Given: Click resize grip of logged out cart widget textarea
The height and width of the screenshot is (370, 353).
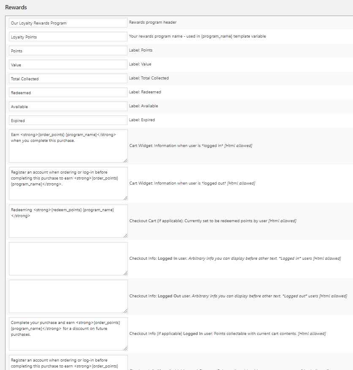Looking at the screenshot, I should coord(125,198).
